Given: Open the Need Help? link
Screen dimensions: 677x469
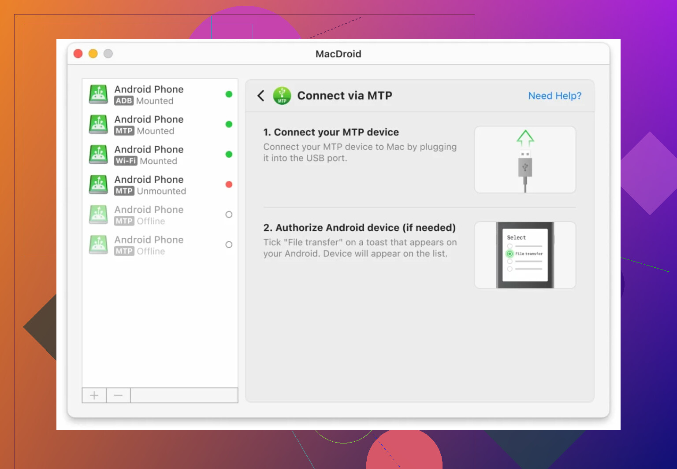Looking at the screenshot, I should pyautogui.click(x=554, y=96).
